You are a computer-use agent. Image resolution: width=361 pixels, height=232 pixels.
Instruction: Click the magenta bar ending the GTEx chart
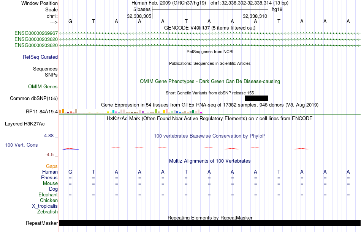coord(201,113)
